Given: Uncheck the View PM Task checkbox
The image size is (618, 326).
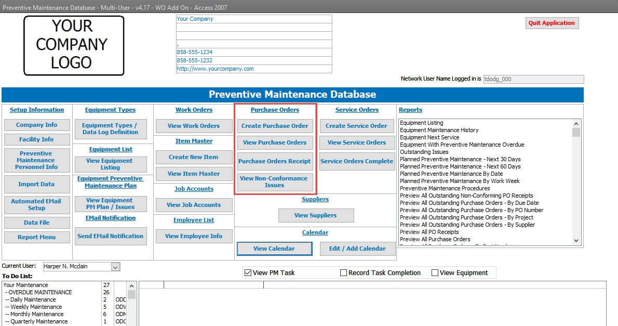Looking at the screenshot, I should (x=248, y=273).
